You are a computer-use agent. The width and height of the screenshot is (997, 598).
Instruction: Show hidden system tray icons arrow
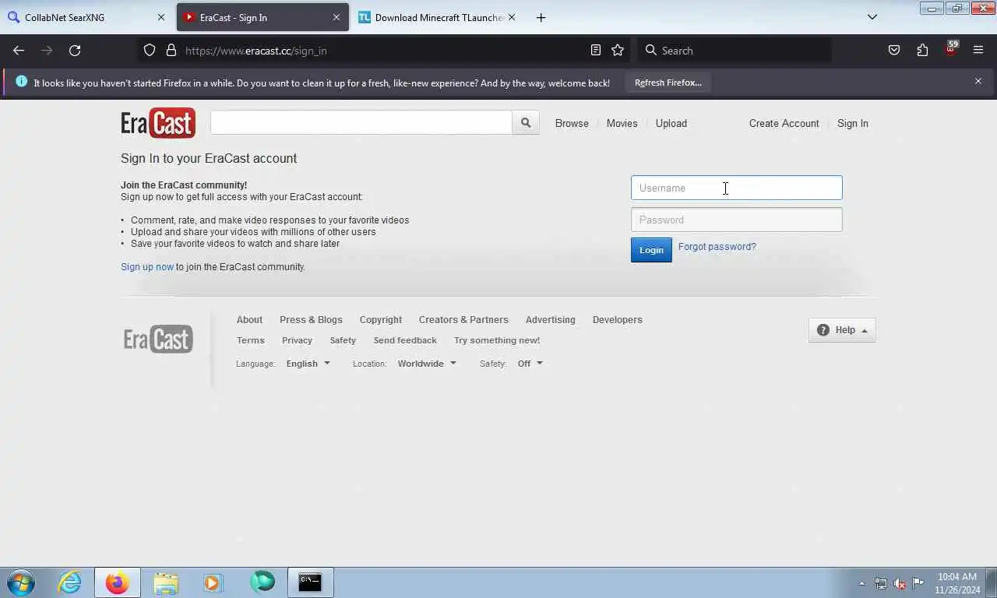pos(861,583)
